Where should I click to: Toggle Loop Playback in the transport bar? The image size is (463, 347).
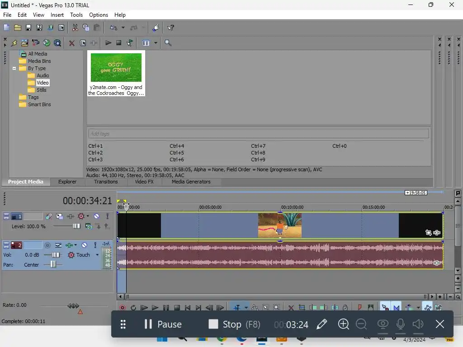[x=133, y=308]
